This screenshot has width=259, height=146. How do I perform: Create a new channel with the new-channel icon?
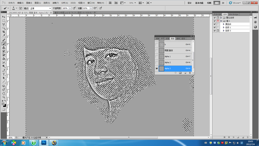(185, 73)
